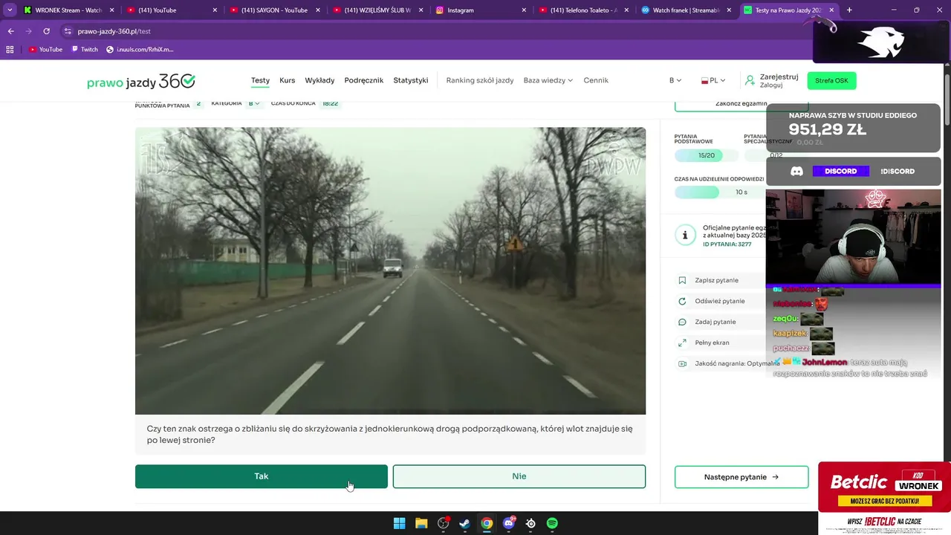
Task: Open Windows Start menu
Action: 399,523
